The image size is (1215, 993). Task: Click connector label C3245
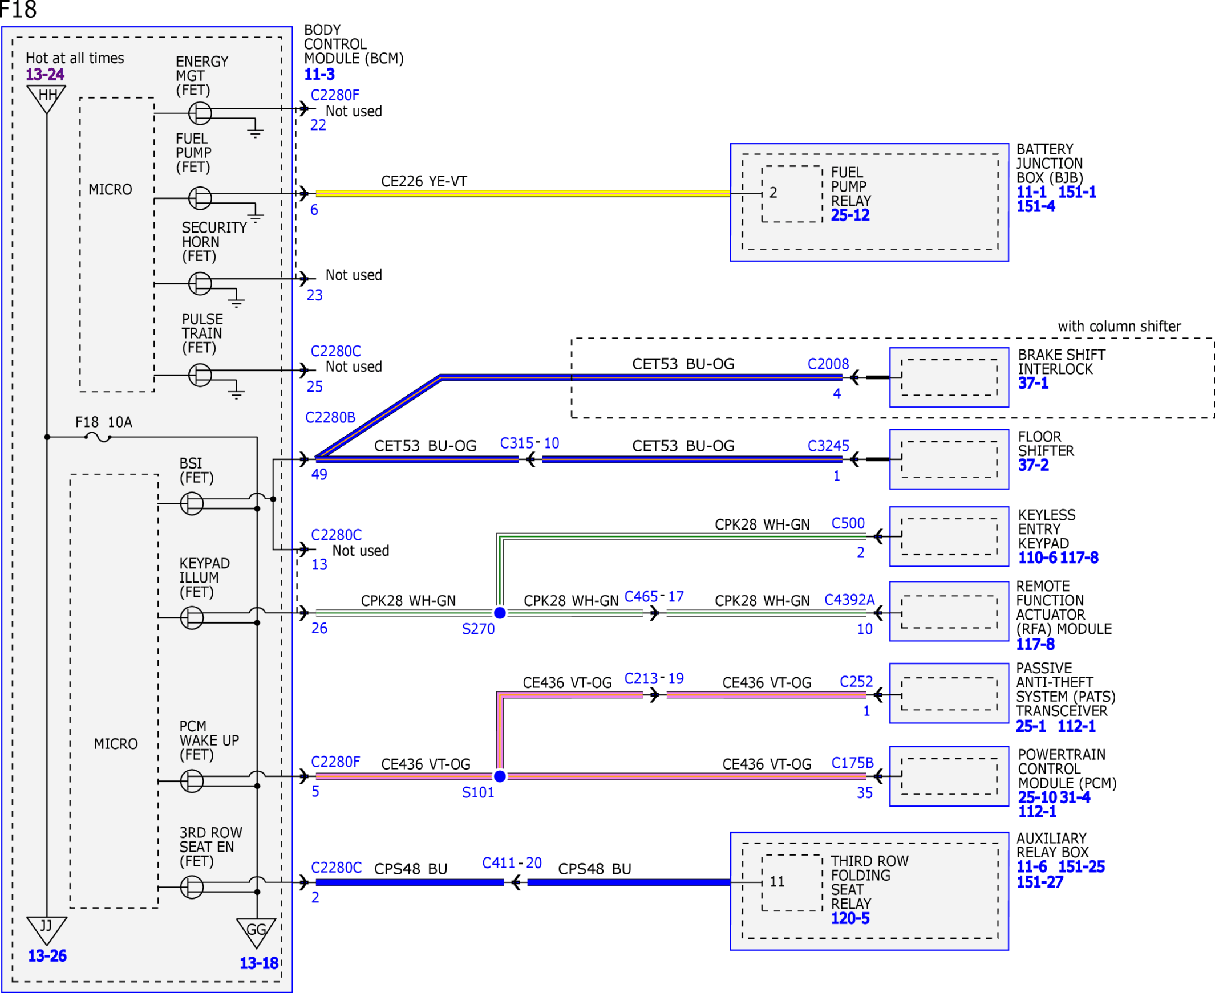point(828,446)
